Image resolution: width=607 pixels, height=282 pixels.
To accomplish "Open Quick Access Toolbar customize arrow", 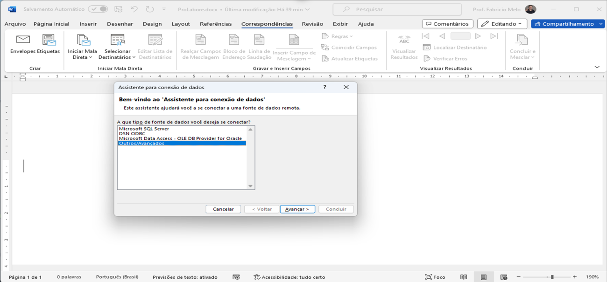I will point(164,9).
